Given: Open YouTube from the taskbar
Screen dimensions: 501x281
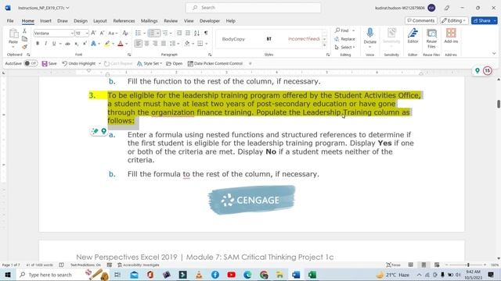Looking at the screenshot, I should (232, 275).
